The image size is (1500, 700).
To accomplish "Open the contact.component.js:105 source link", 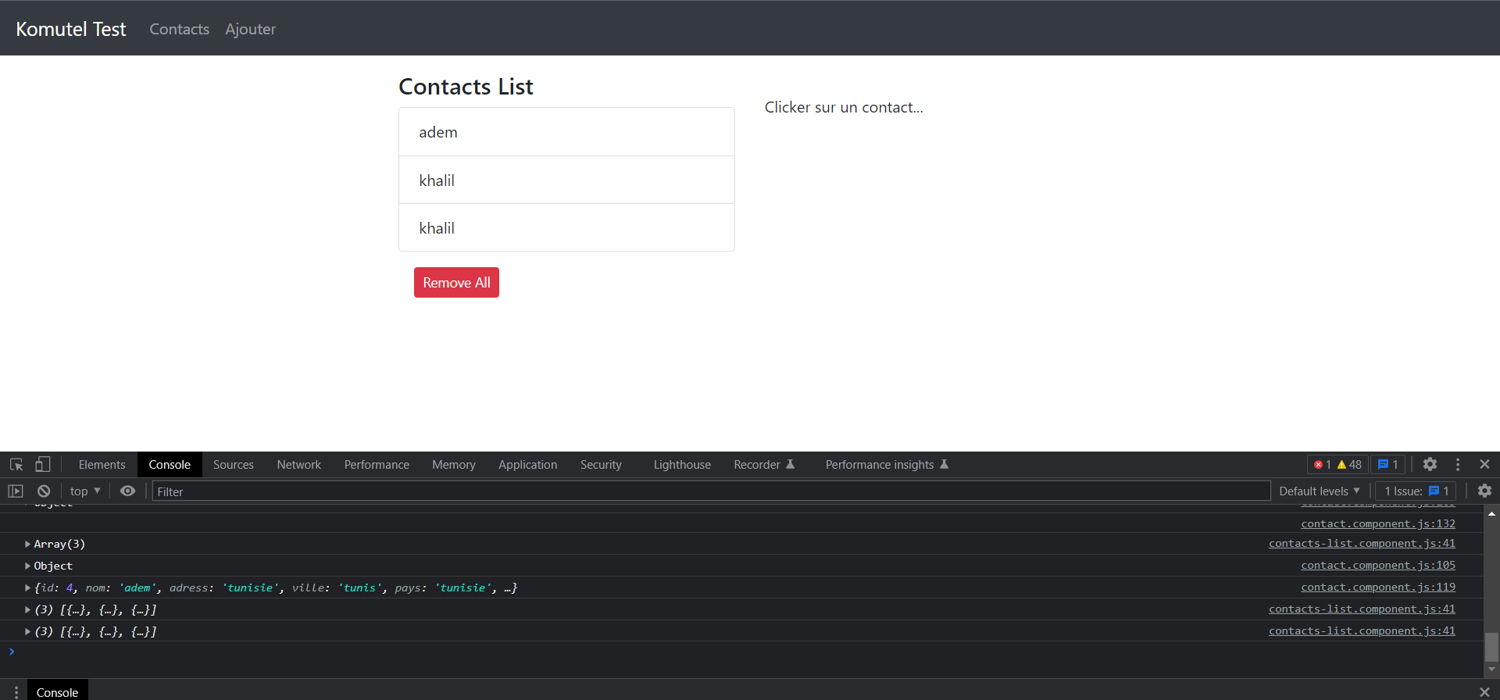I will [x=1378, y=565].
